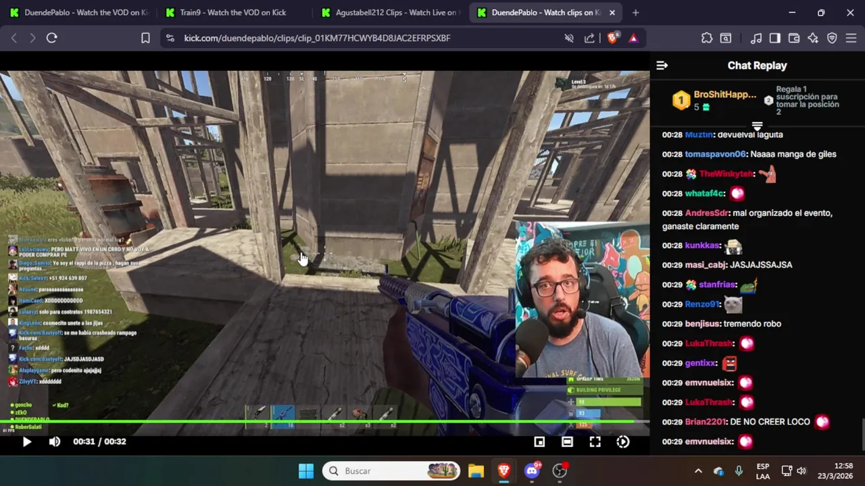Image resolution: width=865 pixels, height=486 pixels.
Task: Open network and volume quick settings
Action: pos(794,470)
